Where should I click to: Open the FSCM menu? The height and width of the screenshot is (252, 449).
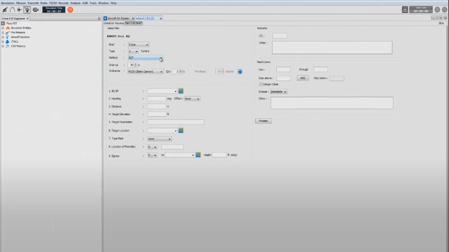coord(53,3)
